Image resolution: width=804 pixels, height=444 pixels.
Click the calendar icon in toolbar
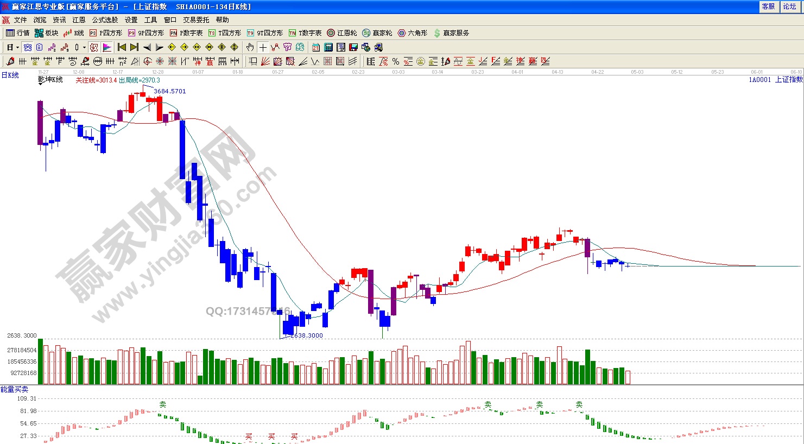click(x=316, y=47)
